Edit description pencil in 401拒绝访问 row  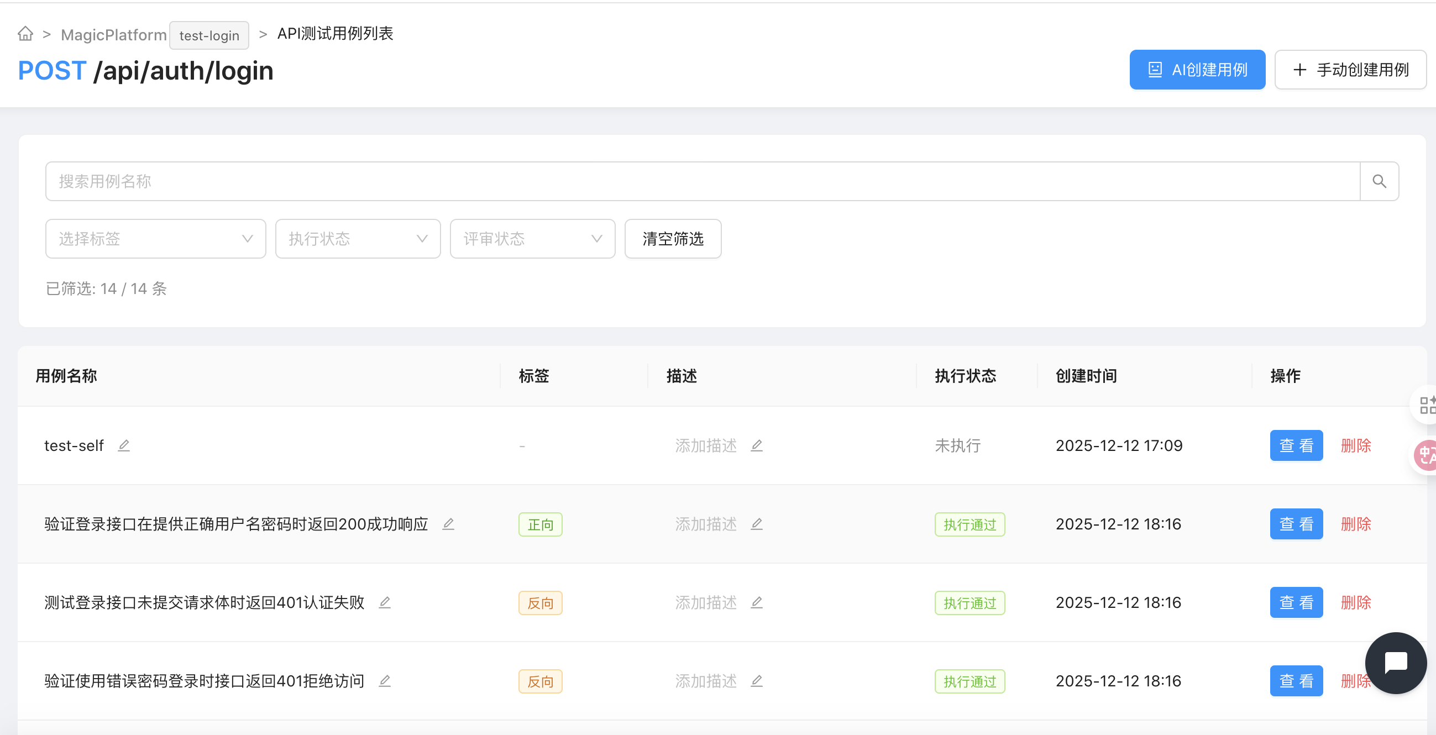click(757, 681)
